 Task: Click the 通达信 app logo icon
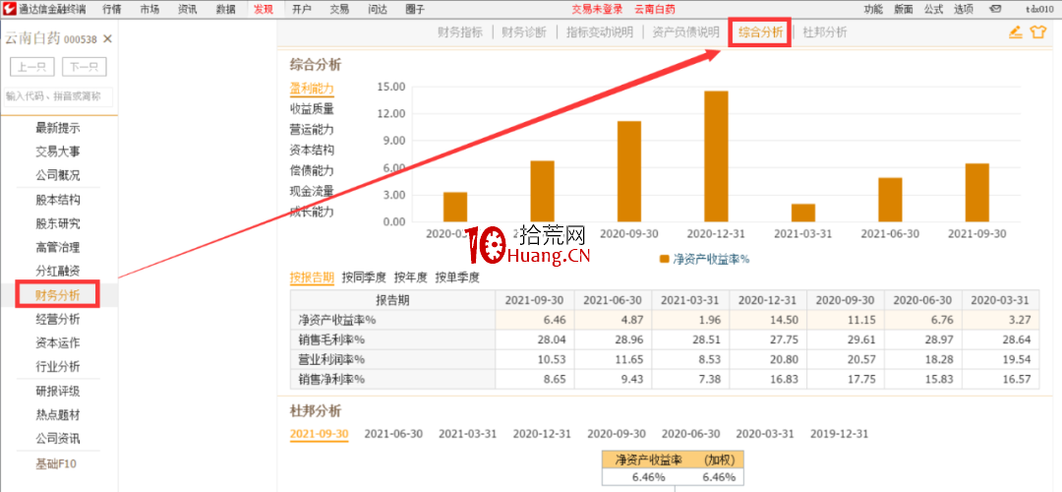coord(9,9)
